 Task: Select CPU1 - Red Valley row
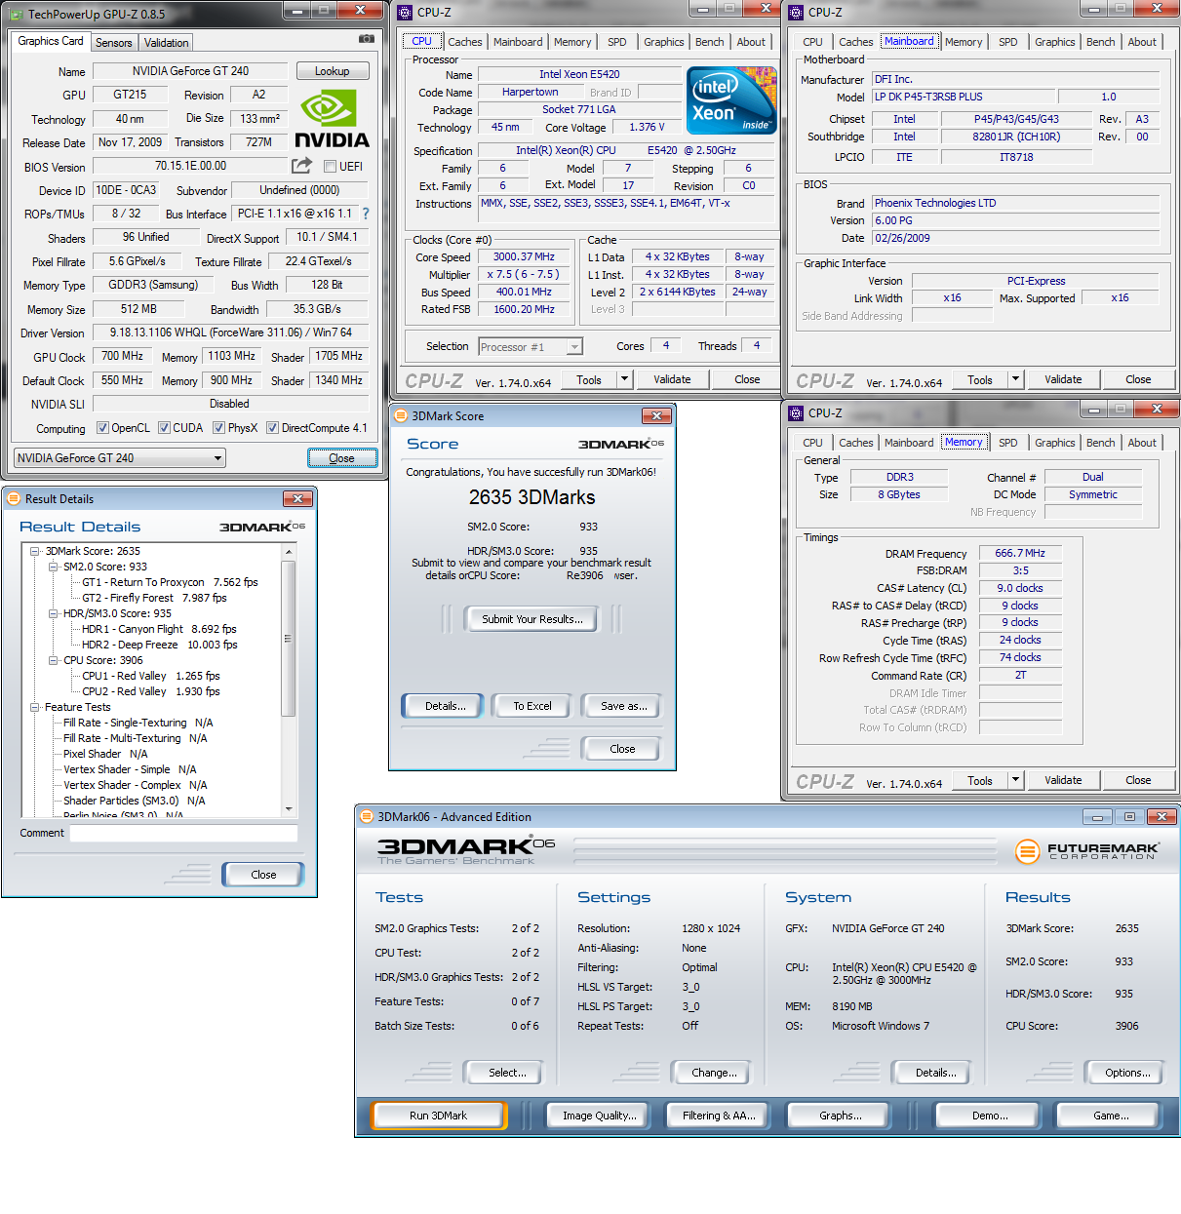pyautogui.click(x=151, y=677)
